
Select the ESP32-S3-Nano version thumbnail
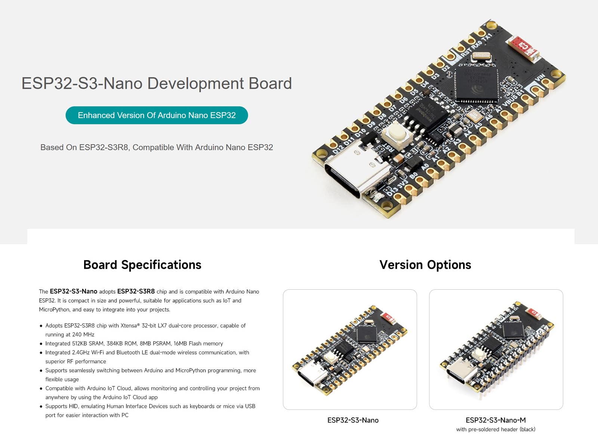tap(350, 349)
